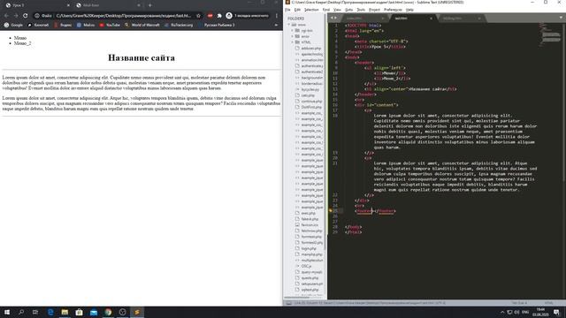Open the Кинопаб bookmark
The height and width of the screenshot is (318, 566).
(38, 25)
